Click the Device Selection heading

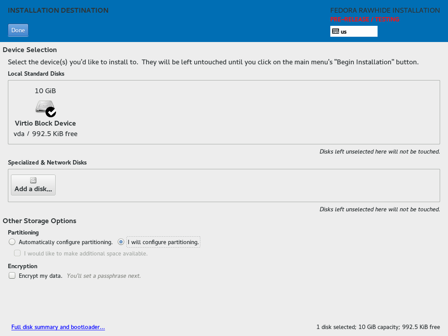[30, 50]
